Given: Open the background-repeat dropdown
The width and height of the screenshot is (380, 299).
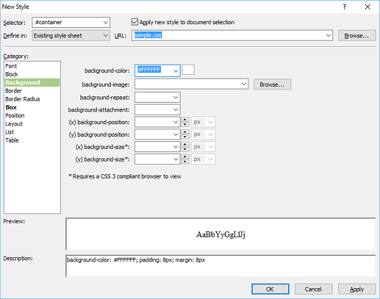Looking at the screenshot, I should pos(175,98).
